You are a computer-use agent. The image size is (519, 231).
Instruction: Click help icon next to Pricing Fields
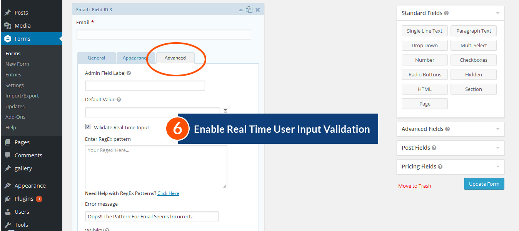tap(440, 167)
